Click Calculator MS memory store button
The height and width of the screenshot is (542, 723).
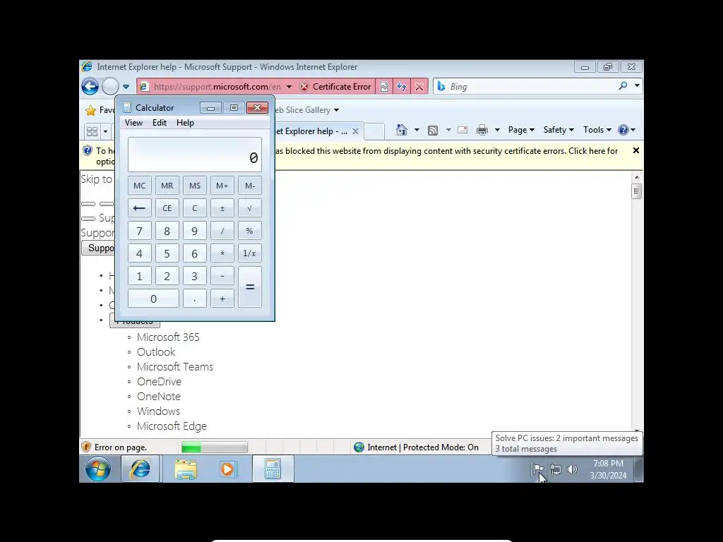[x=195, y=186]
